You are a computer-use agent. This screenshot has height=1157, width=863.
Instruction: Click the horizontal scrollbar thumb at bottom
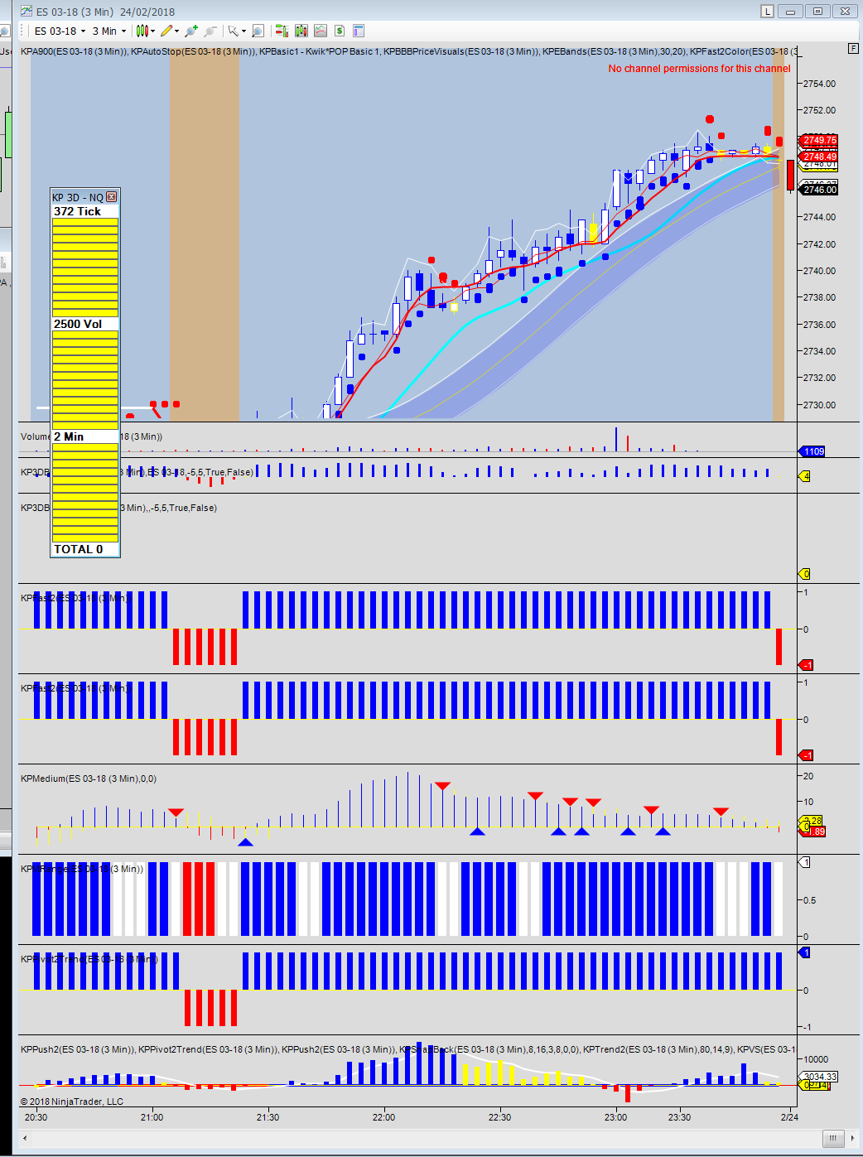(x=832, y=1137)
